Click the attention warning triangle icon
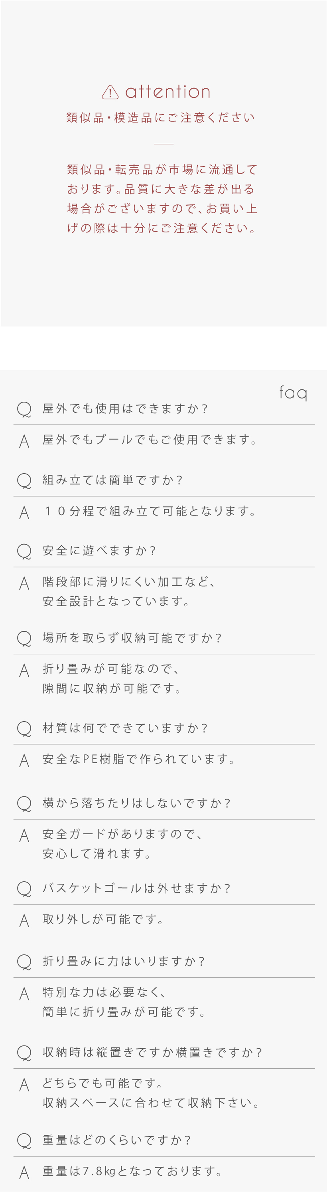This screenshot has height=1194, width=327. tap(110, 92)
